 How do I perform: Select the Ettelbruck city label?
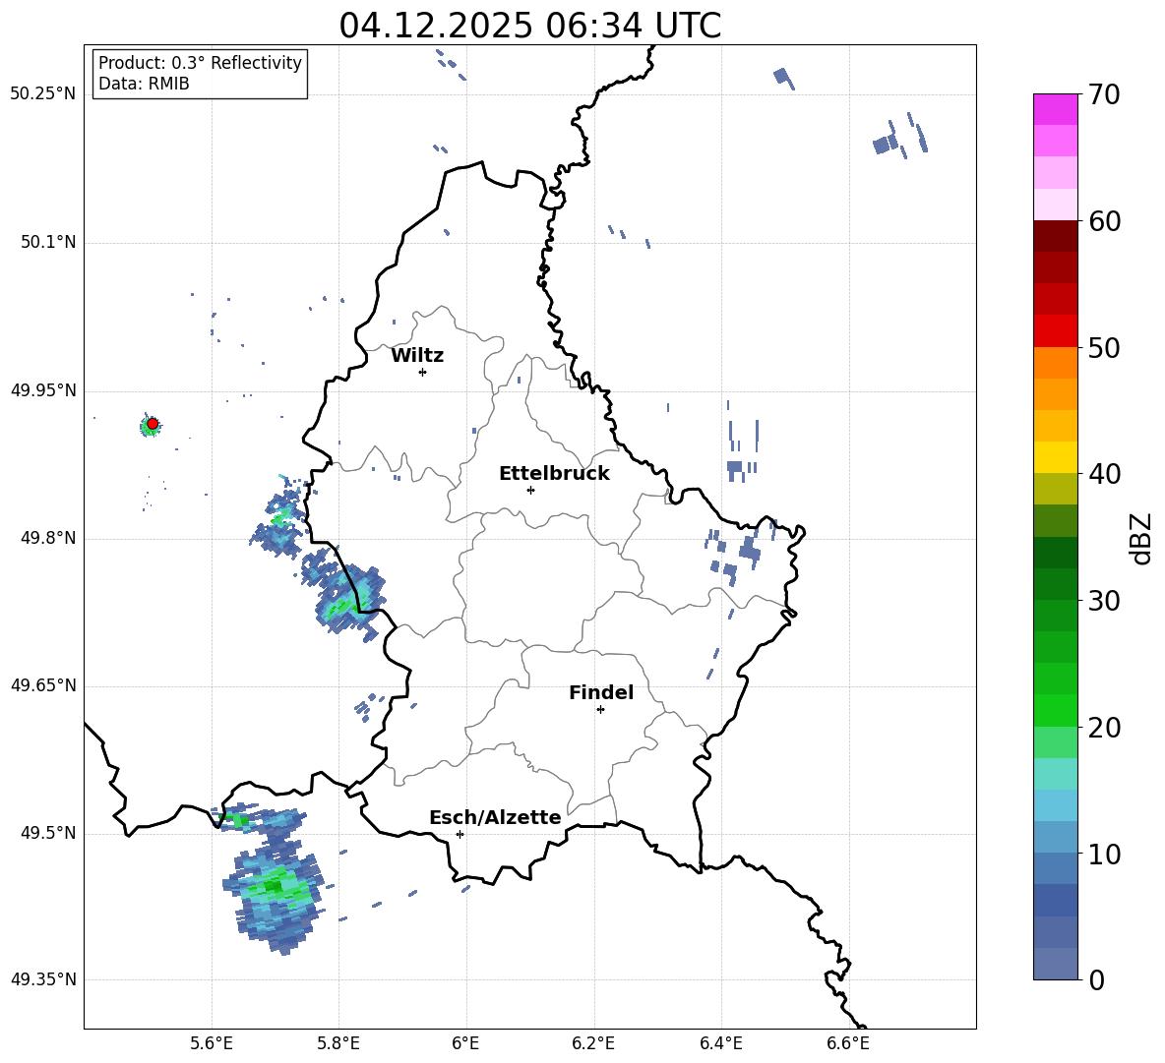pos(554,474)
